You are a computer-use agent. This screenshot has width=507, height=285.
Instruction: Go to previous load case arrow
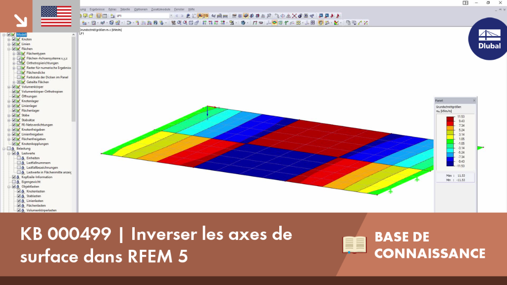tap(177, 16)
